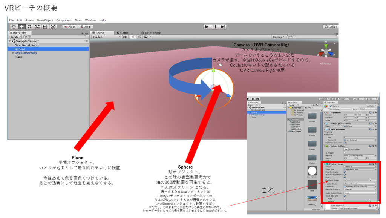Open the 2 by 3 layout dropdown
The image size is (386, 218).
[372, 99]
